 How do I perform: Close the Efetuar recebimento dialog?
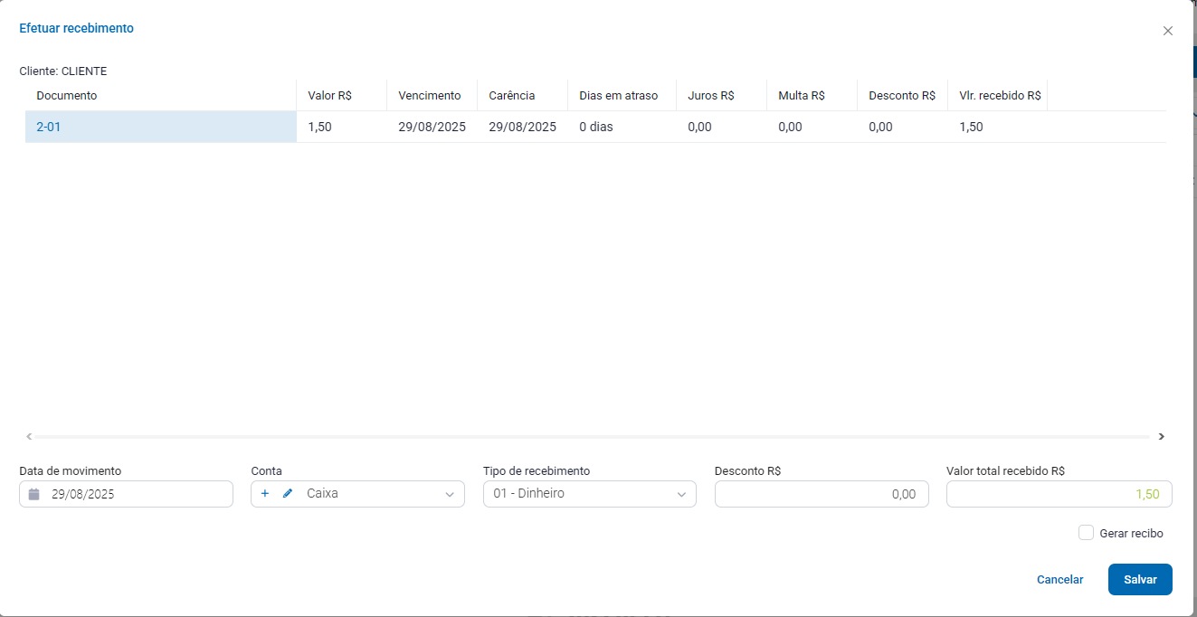1167,31
